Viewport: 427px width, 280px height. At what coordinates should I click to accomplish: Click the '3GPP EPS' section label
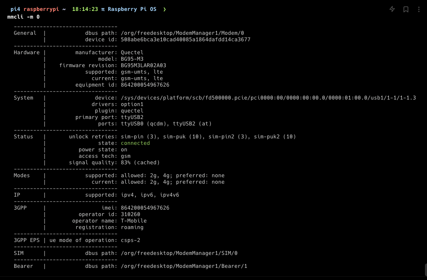tap(27, 240)
